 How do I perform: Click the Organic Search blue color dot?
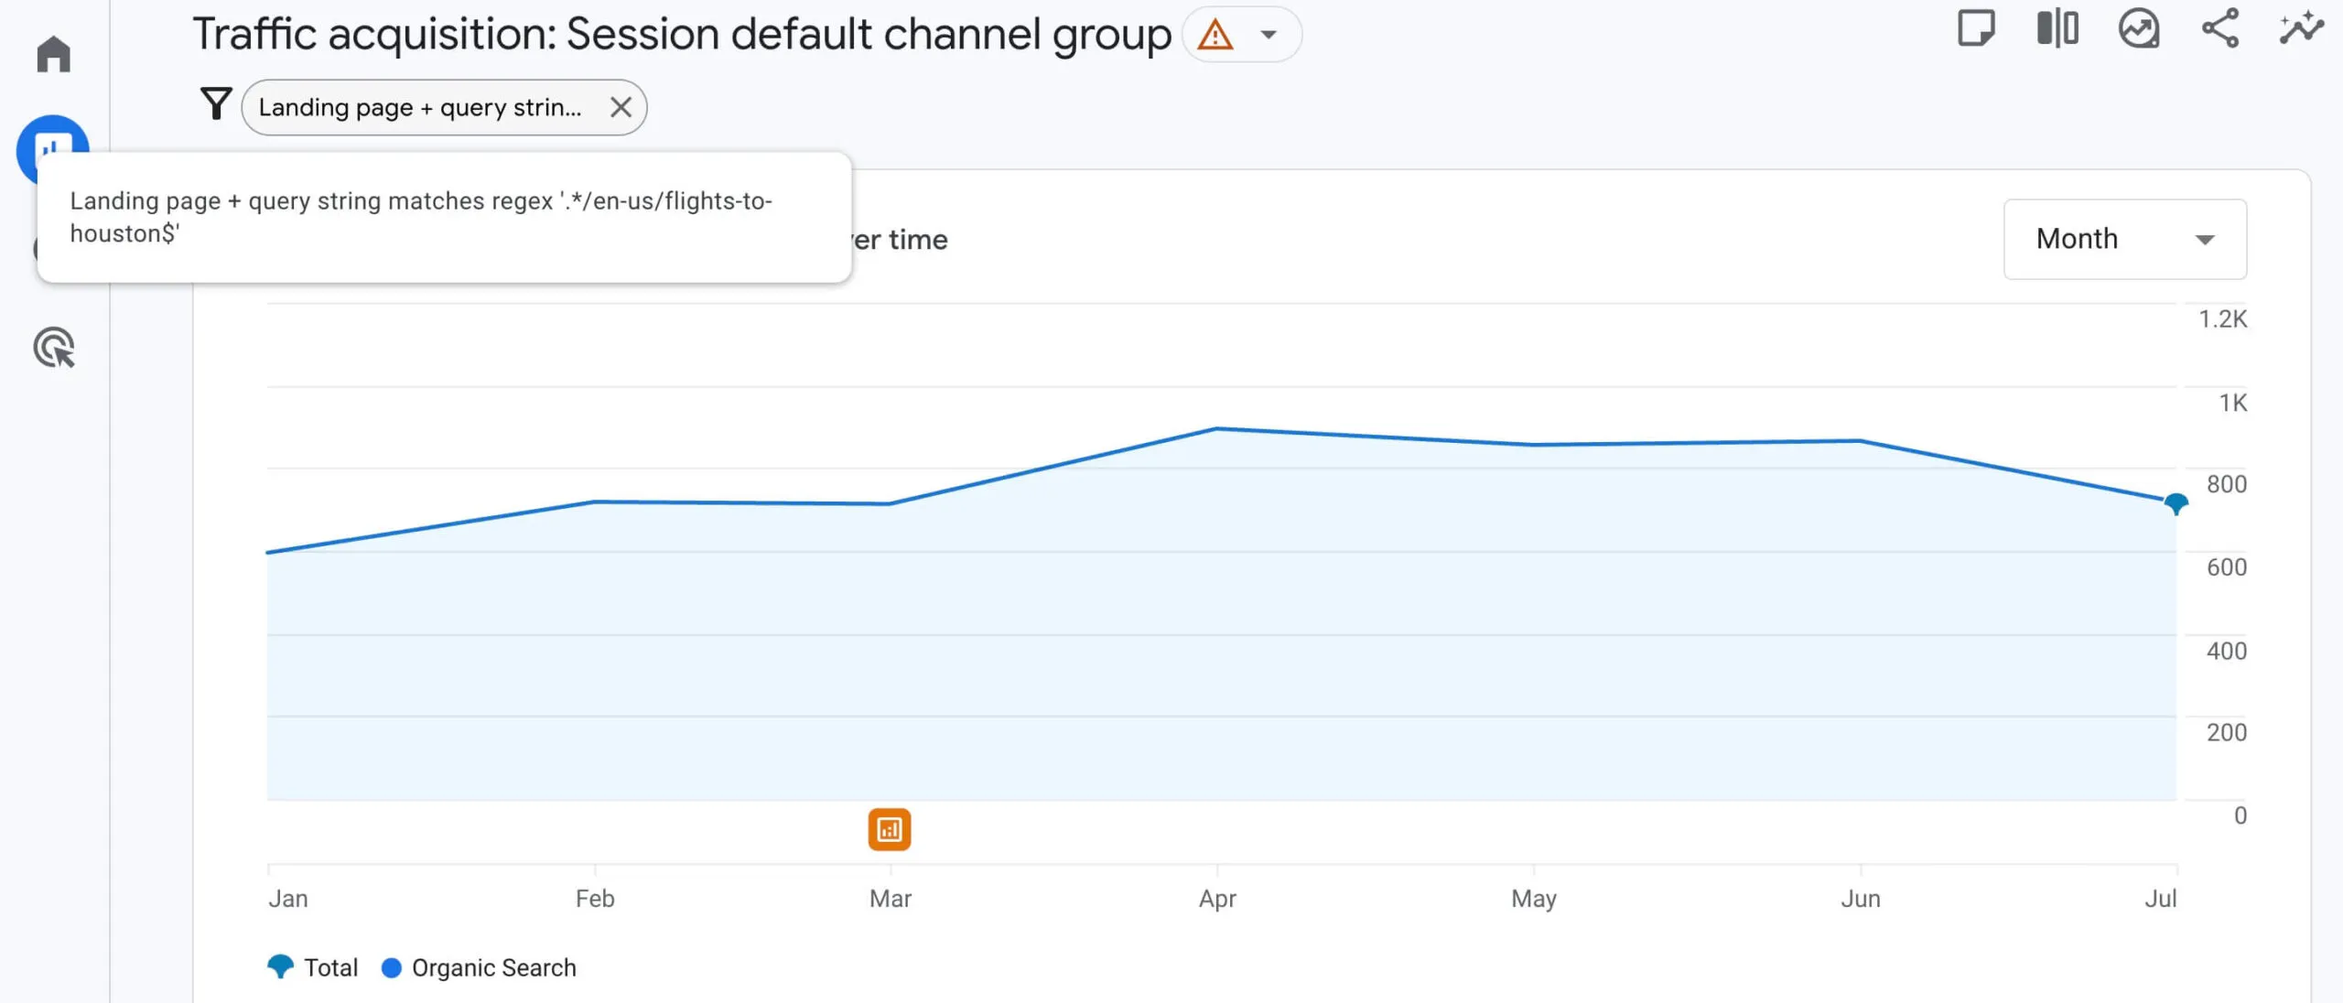pyautogui.click(x=392, y=967)
